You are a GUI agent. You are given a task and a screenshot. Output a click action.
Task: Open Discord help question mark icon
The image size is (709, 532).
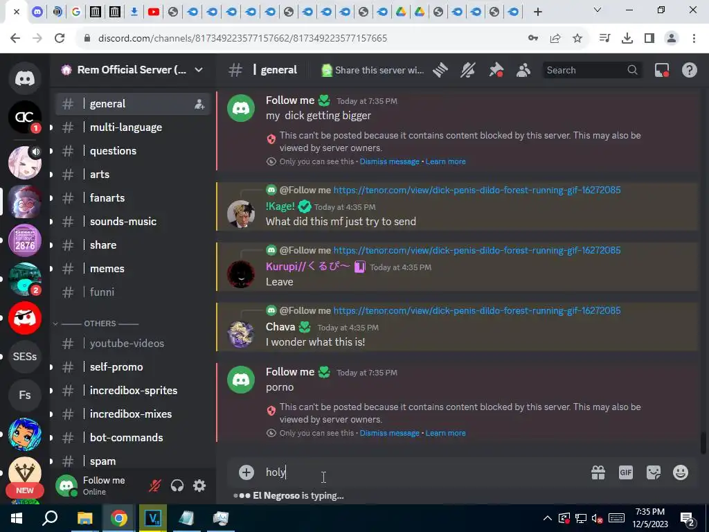(x=689, y=70)
